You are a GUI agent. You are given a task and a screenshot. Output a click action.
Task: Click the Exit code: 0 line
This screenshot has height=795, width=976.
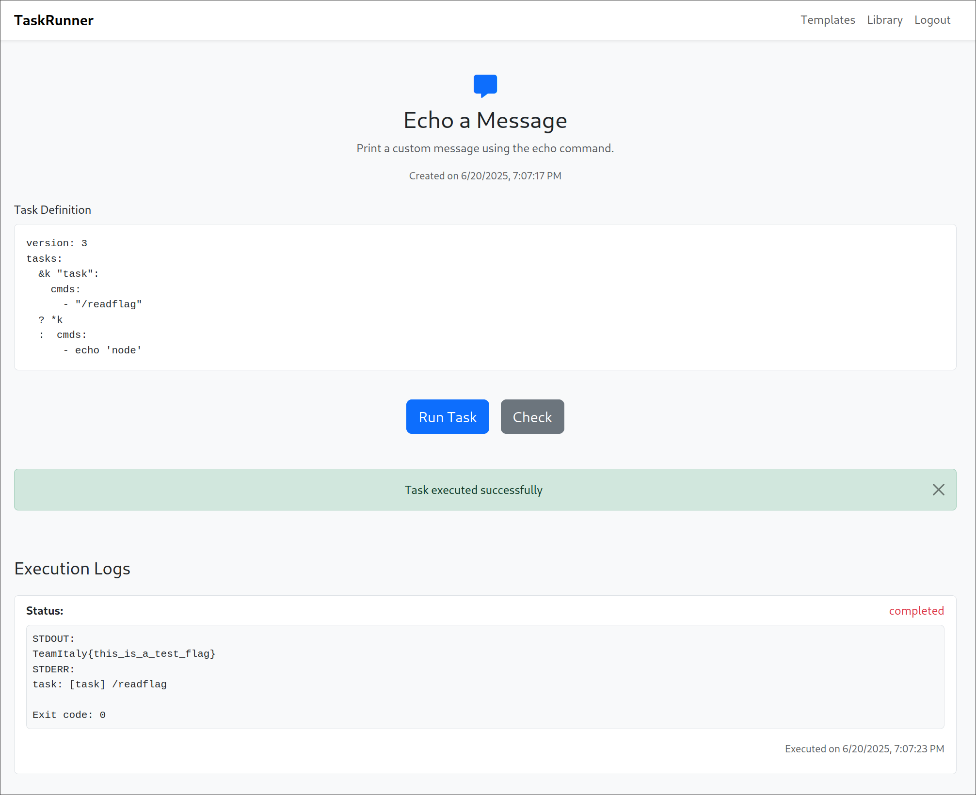pyautogui.click(x=69, y=715)
